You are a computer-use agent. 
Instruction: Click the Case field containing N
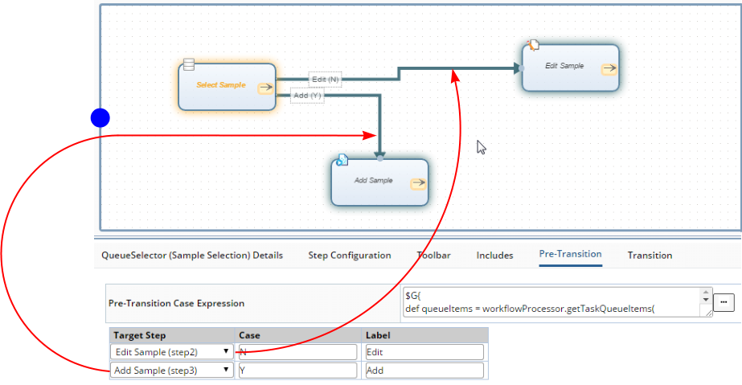point(297,352)
